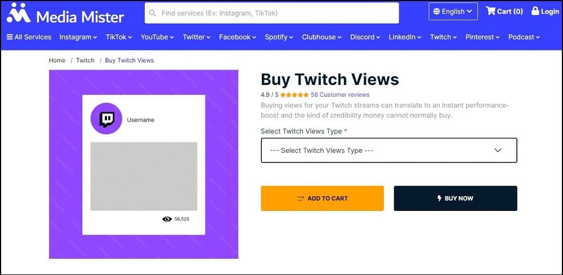Click the Login padlock icon
Viewport: 563px width, 275px height.
535,11
